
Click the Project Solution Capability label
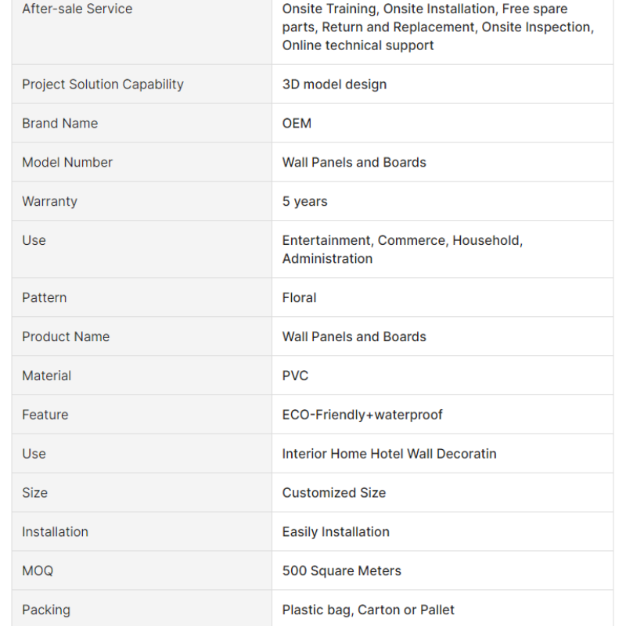pos(103,85)
